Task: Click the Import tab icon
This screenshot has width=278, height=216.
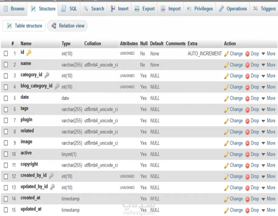Action: tap(163, 8)
